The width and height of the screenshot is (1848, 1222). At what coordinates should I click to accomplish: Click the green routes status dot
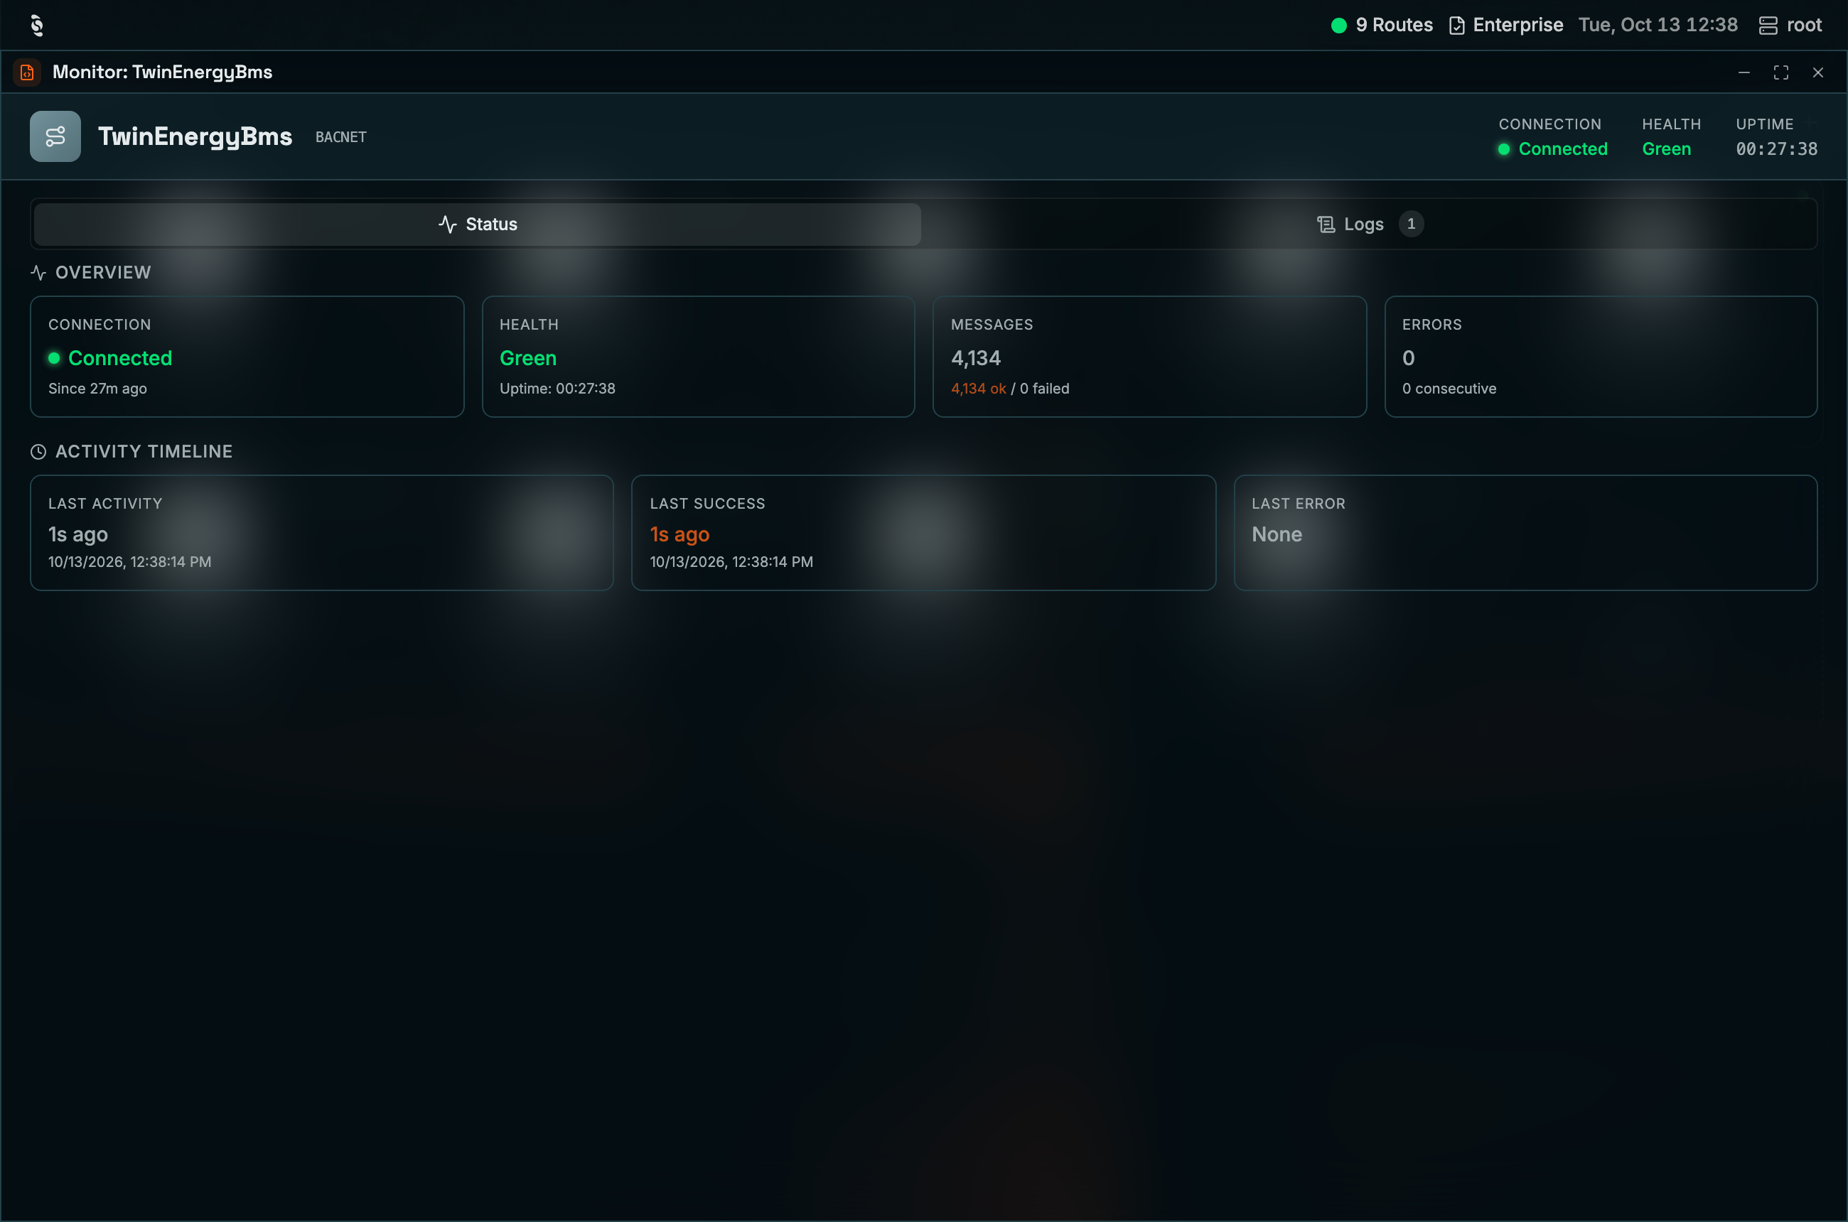click(x=1339, y=26)
